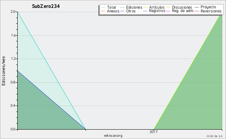Click the 0.4 y-axis value
This screenshot has width=226, height=139.
pyautogui.click(x=13, y=106)
